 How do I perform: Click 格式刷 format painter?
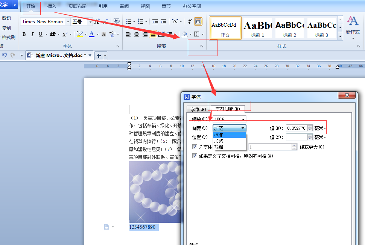coord(8,38)
